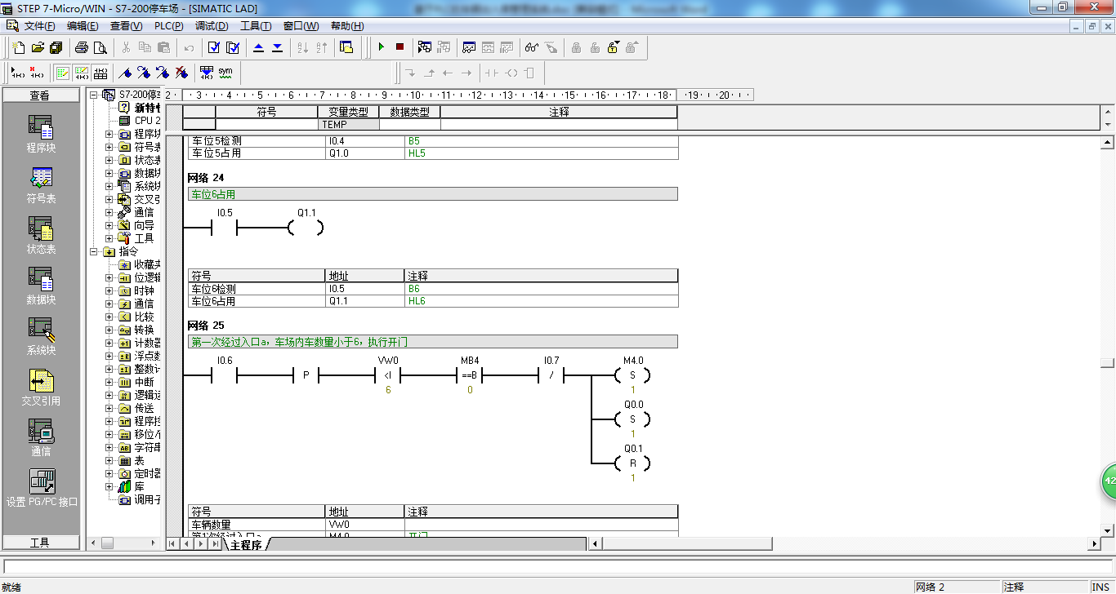Screen dimensions: 1116x594
Task: Toggle bookmark with the blue flag icon
Action: [126, 73]
